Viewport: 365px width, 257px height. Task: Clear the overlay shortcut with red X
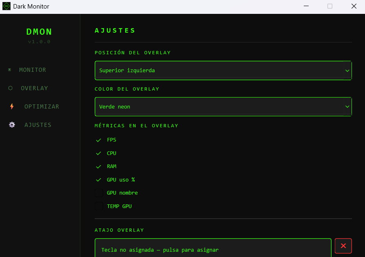[x=343, y=246]
